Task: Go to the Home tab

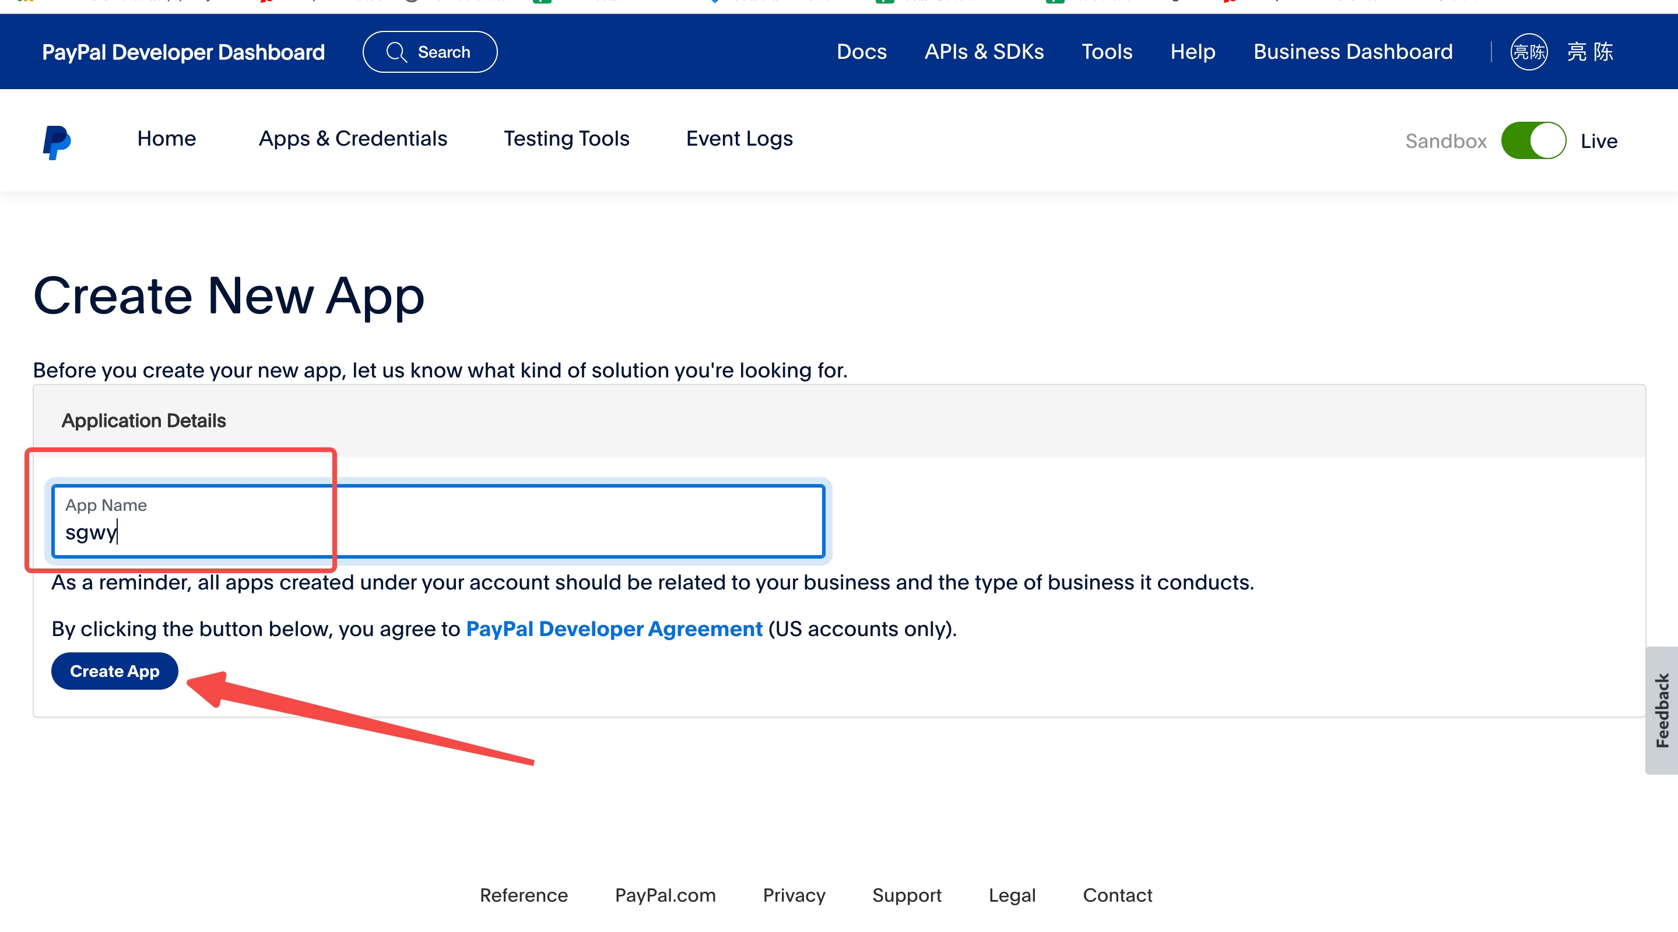Action: pyautogui.click(x=166, y=139)
